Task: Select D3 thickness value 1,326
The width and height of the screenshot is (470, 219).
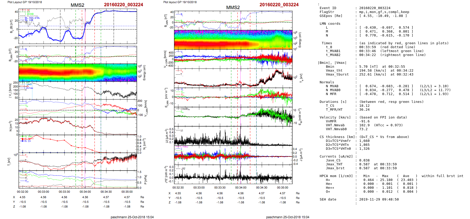Action: [364, 149]
